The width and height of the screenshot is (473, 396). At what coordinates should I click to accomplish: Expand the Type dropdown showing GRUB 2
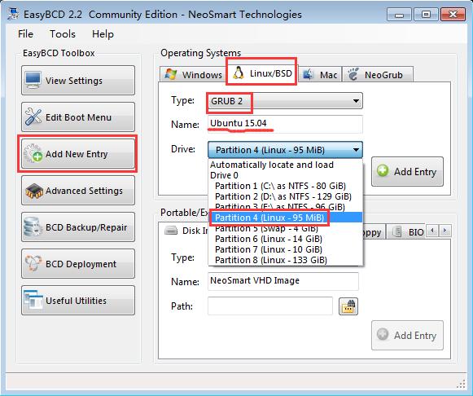click(x=285, y=101)
